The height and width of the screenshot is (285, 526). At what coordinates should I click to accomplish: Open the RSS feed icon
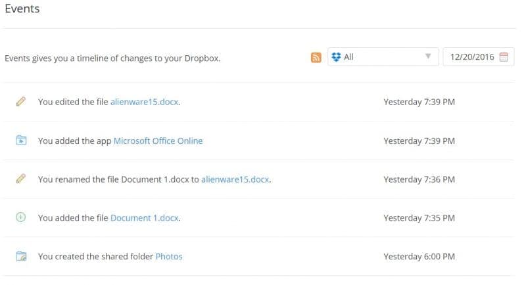[x=316, y=58]
